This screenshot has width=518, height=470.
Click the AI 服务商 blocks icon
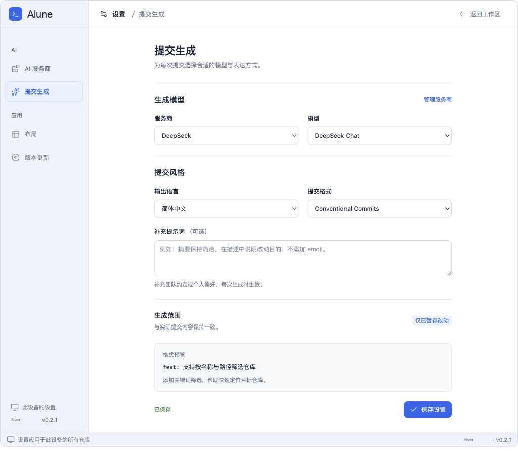point(16,69)
